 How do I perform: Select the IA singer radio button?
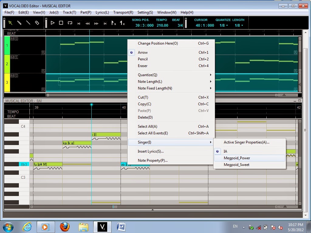pos(217,151)
